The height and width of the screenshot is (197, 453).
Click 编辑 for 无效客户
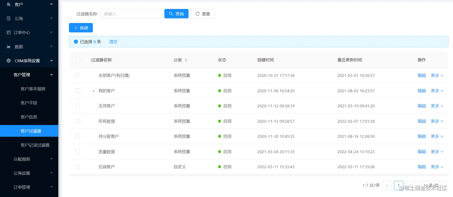click(422, 106)
